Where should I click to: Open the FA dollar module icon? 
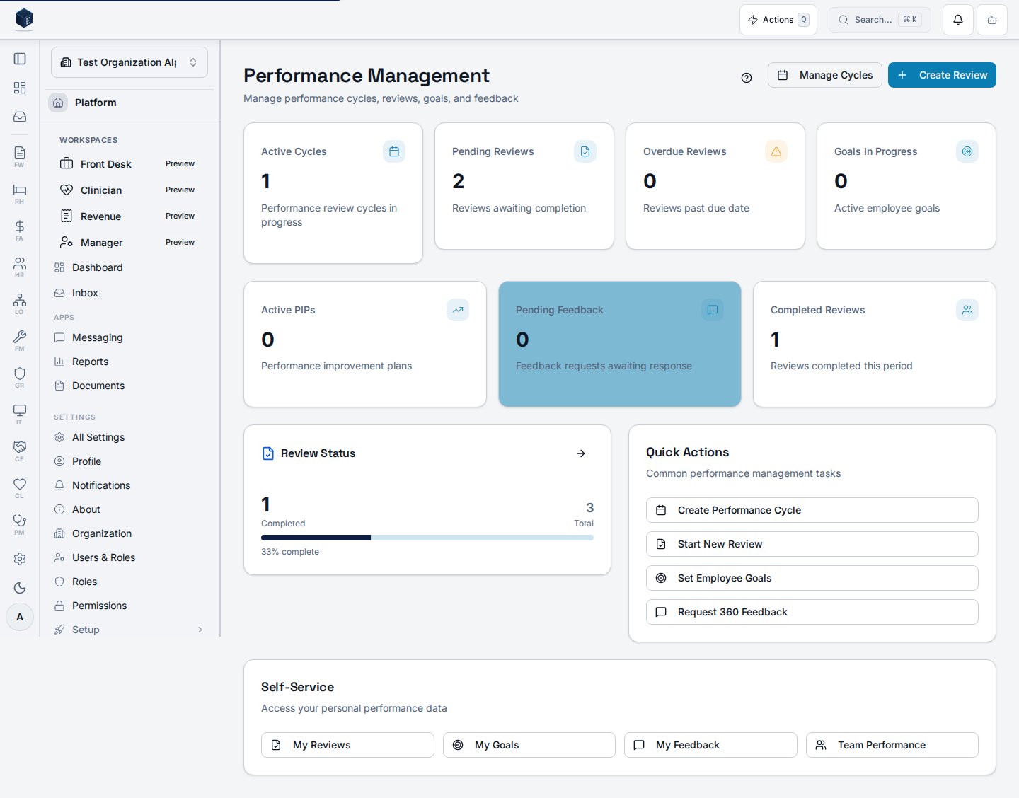coord(20,230)
